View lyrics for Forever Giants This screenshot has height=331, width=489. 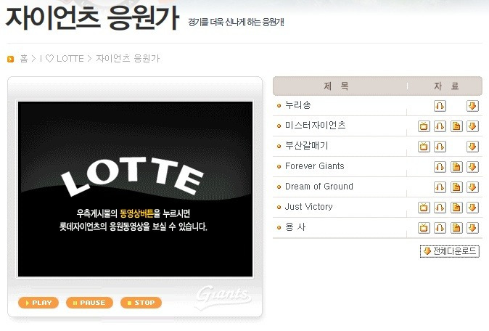click(x=456, y=167)
